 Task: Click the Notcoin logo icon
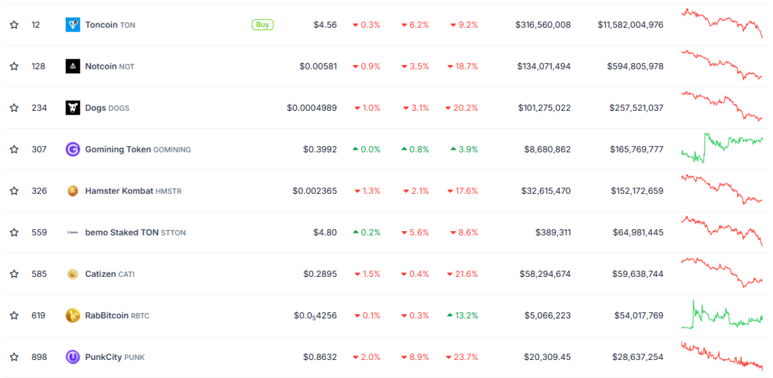click(x=73, y=66)
